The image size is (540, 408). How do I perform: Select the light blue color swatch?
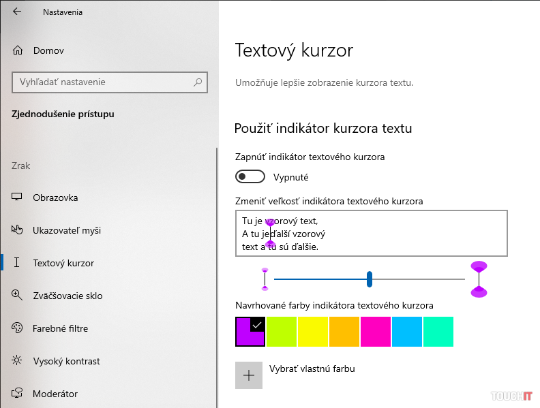point(406,332)
